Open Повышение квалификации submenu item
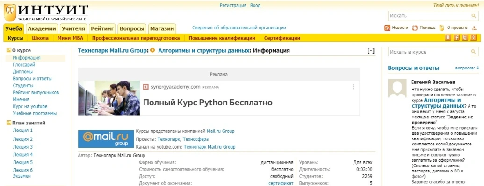 (x=222, y=38)
